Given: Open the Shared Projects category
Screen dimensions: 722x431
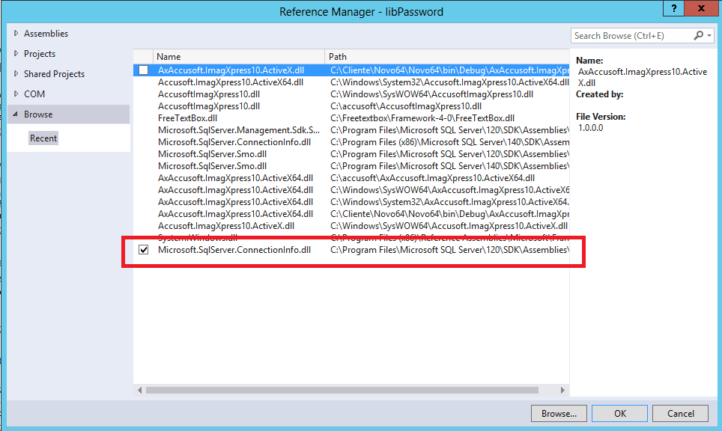Looking at the screenshot, I should pos(55,74).
